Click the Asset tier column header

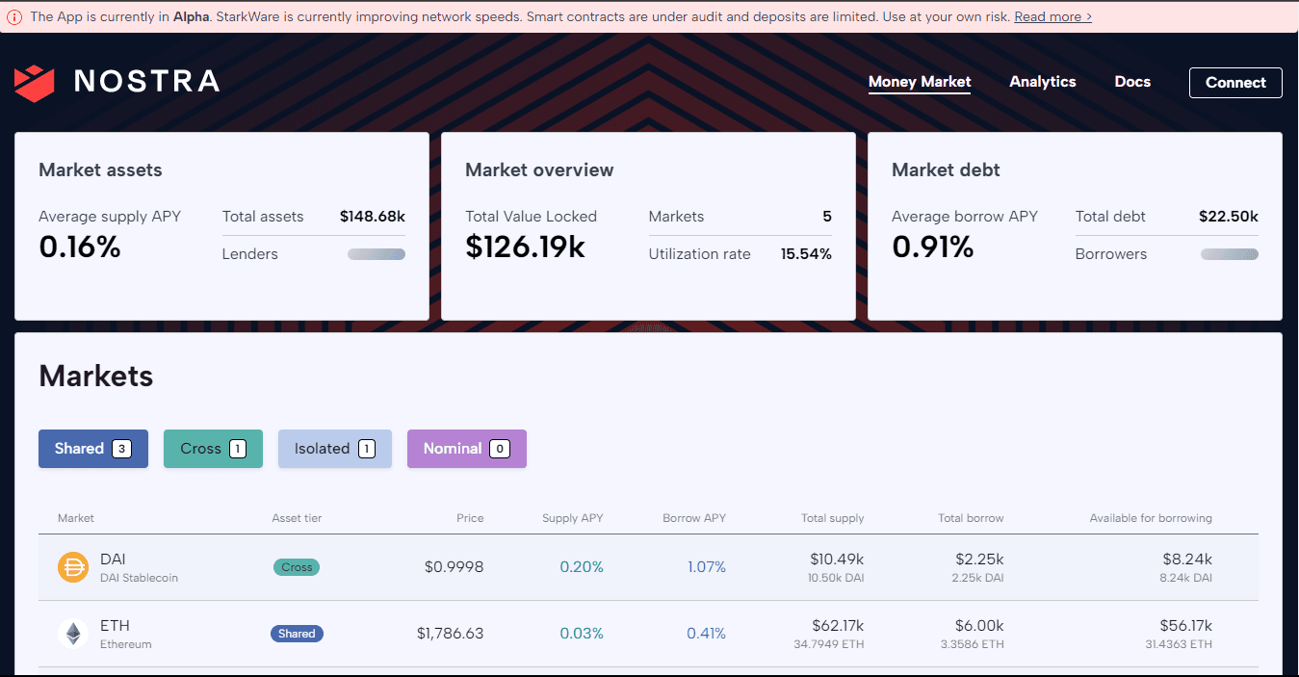[x=297, y=518]
